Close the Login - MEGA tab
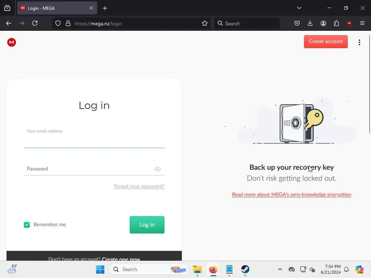This screenshot has height=278, width=371. (x=91, y=8)
